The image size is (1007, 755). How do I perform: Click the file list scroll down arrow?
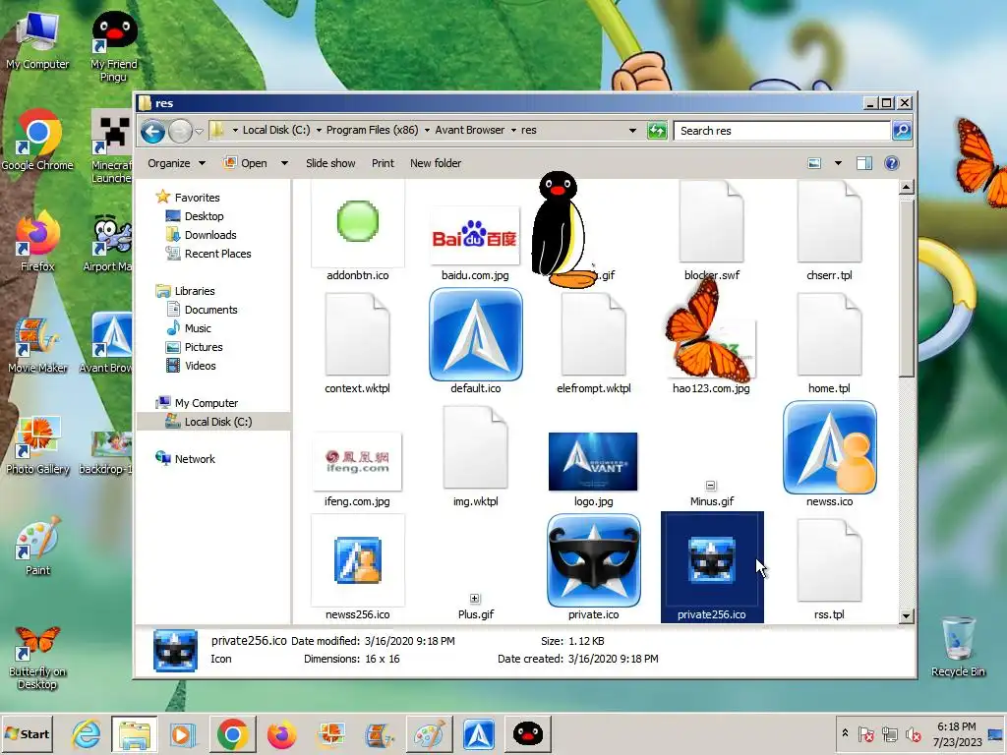906,615
